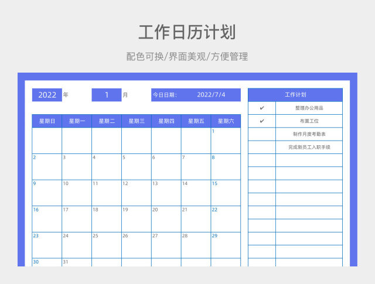Toggle the checkmark for 整理办公用品
The height and width of the screenshot is (284, 375).
(x=262, y=108)
